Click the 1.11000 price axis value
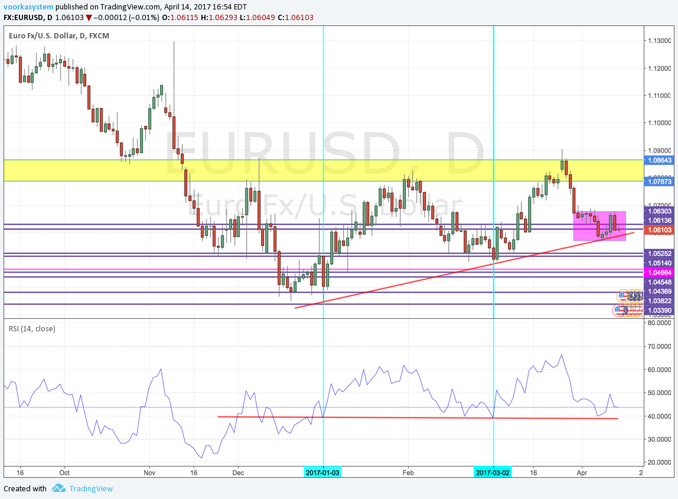This screenshot has height=499, width=678. [659, 96]
